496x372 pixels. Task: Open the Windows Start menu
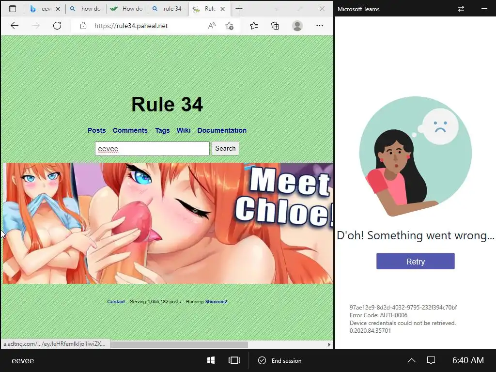(211, 360)
